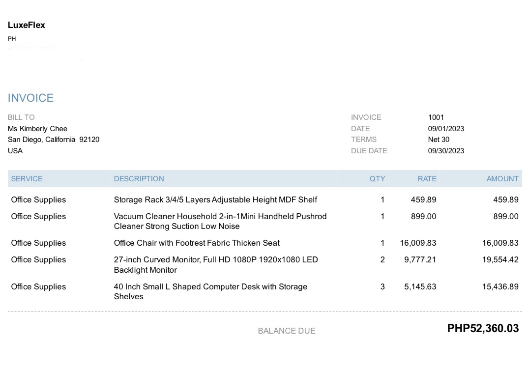This screenshot has width=528, height=369.
Task: Click the AMOUNT column header
Action: click(x=502, y=179)
